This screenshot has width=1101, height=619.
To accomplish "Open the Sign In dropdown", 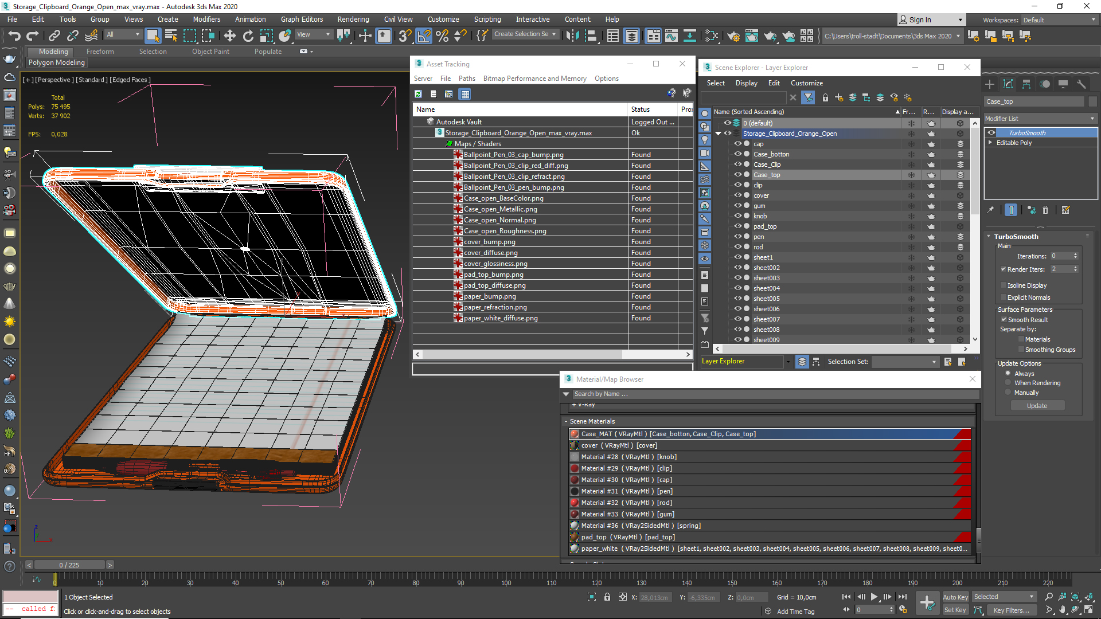I will coord(931,19).
